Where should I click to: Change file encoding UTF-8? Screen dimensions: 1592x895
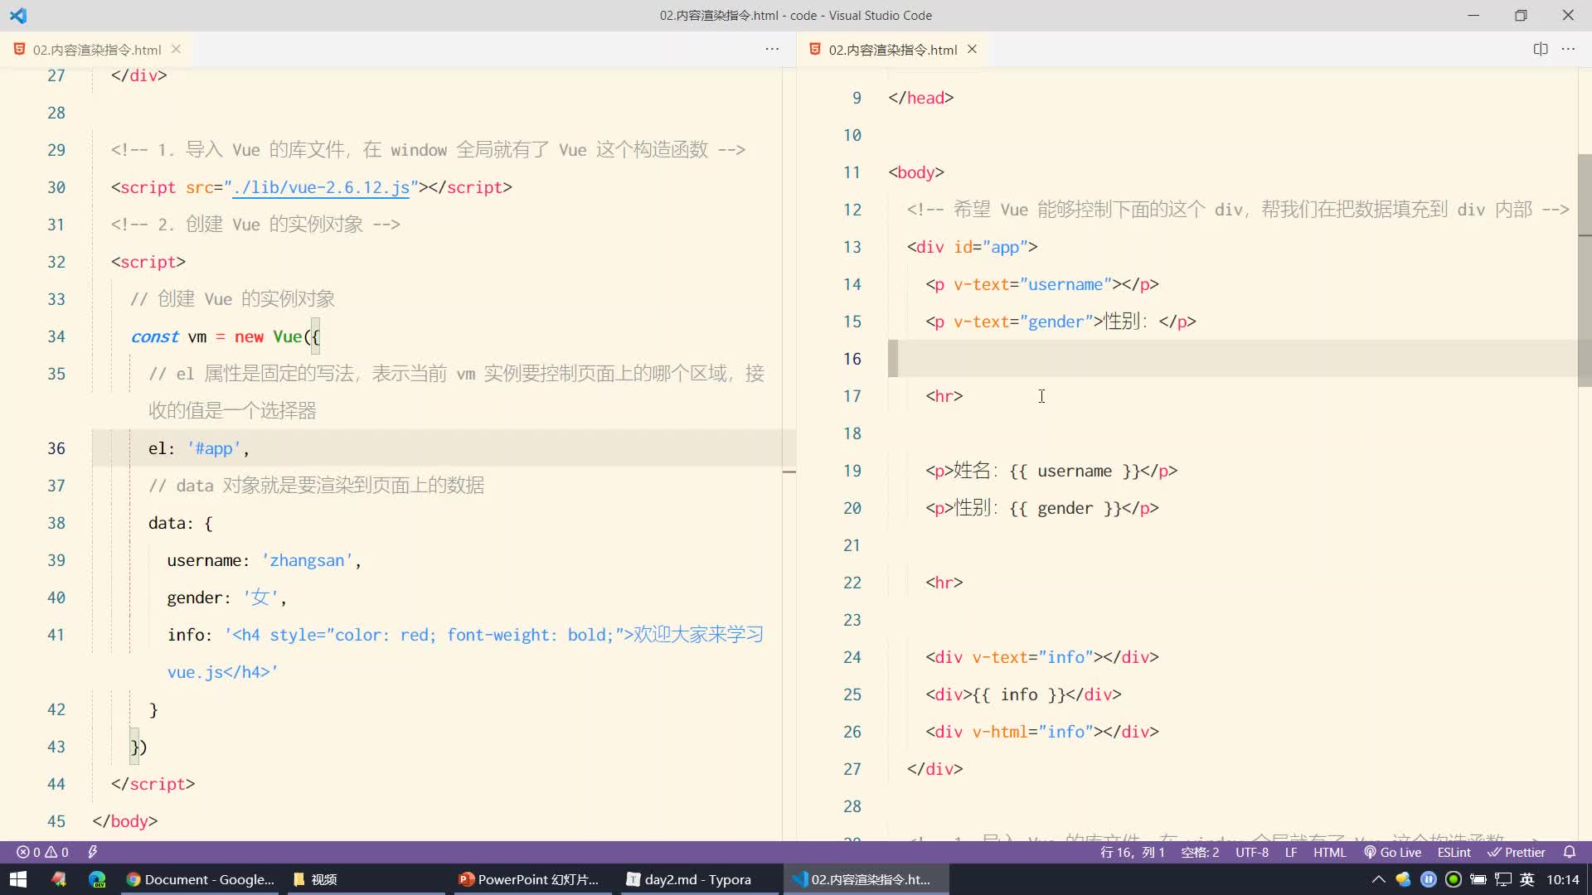(1252, 852)
